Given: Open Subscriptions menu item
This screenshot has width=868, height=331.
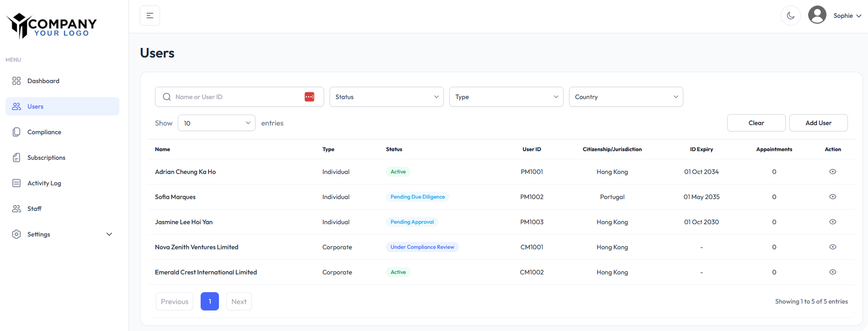Looking at the screenshot, I should 62,158.
